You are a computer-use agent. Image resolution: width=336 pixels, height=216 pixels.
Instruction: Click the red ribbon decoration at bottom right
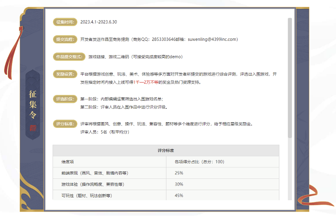315,196
